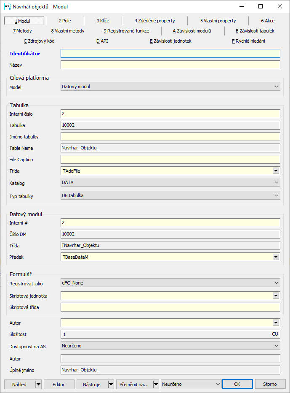Click the OK button

coord(237,384)
